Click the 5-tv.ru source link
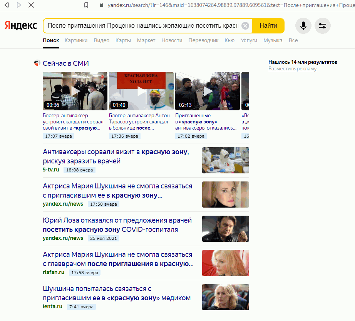Viewport: 355px width, 321px height. 51,170
